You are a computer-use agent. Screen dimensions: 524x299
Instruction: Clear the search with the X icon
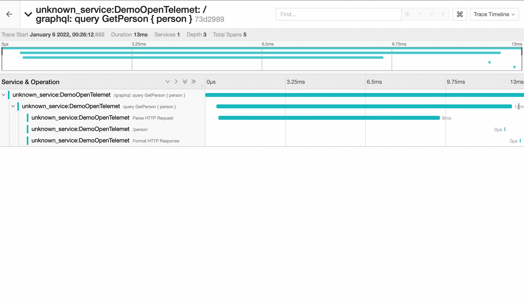click(442, 14)
